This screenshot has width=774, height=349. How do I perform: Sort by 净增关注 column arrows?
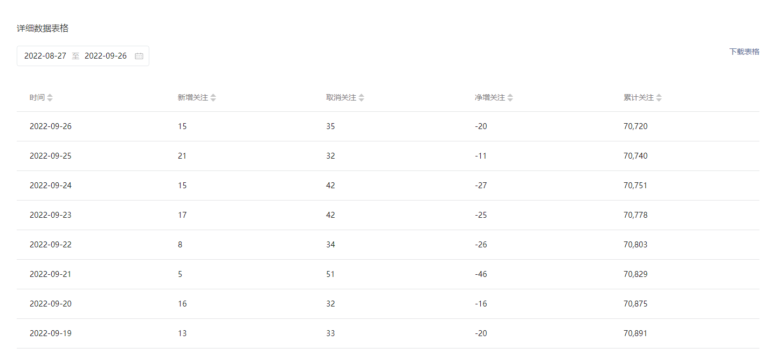510,98
